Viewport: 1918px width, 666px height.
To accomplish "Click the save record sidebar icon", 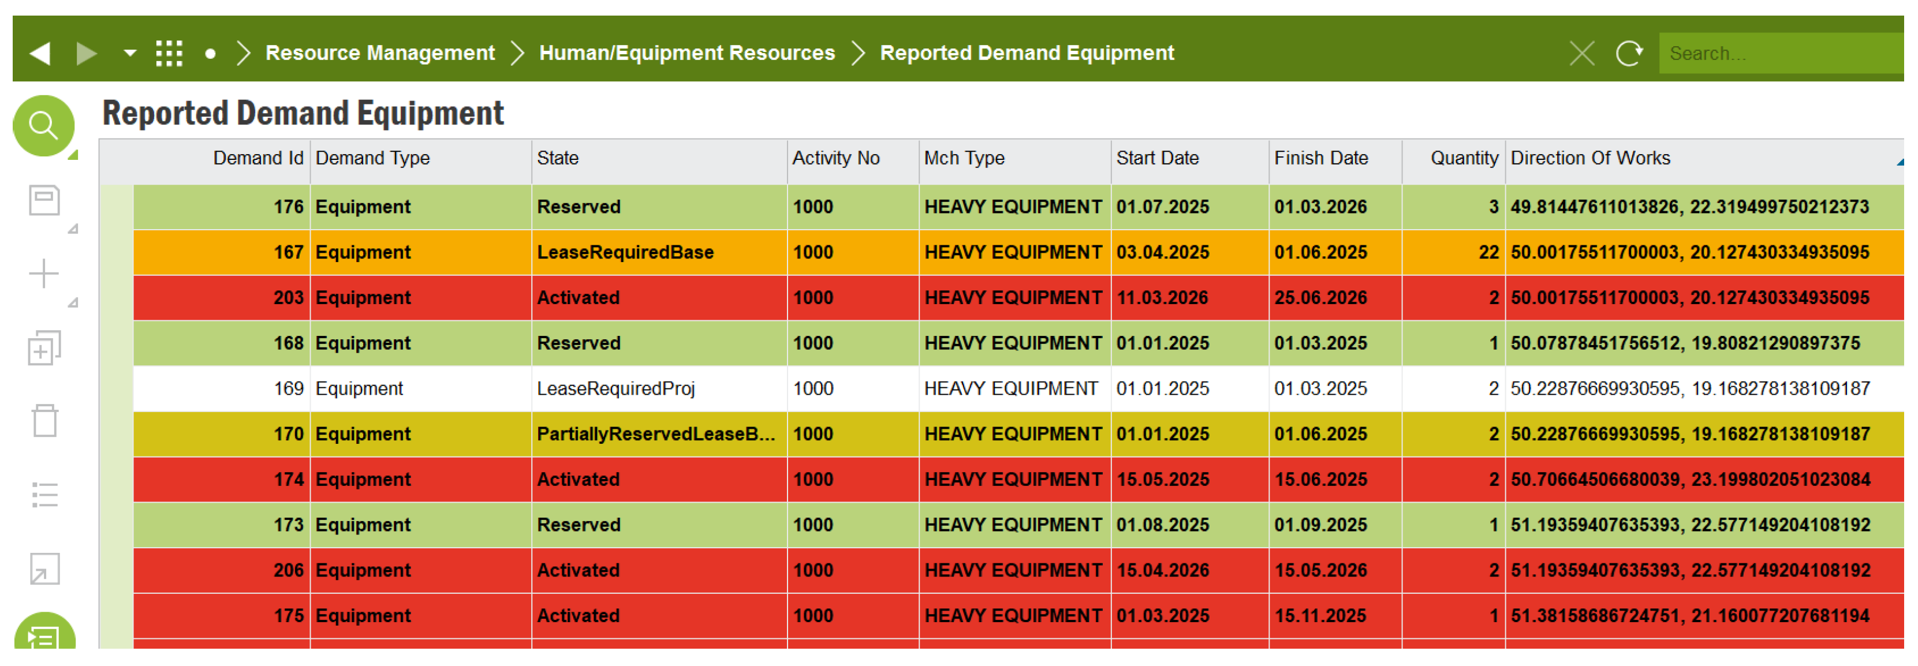I will point(44,200).
